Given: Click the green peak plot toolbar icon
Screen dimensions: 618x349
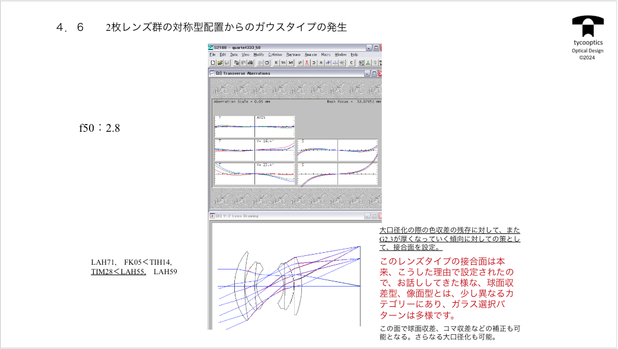Looking at the screenshot, I should click(x=368, y=62).
